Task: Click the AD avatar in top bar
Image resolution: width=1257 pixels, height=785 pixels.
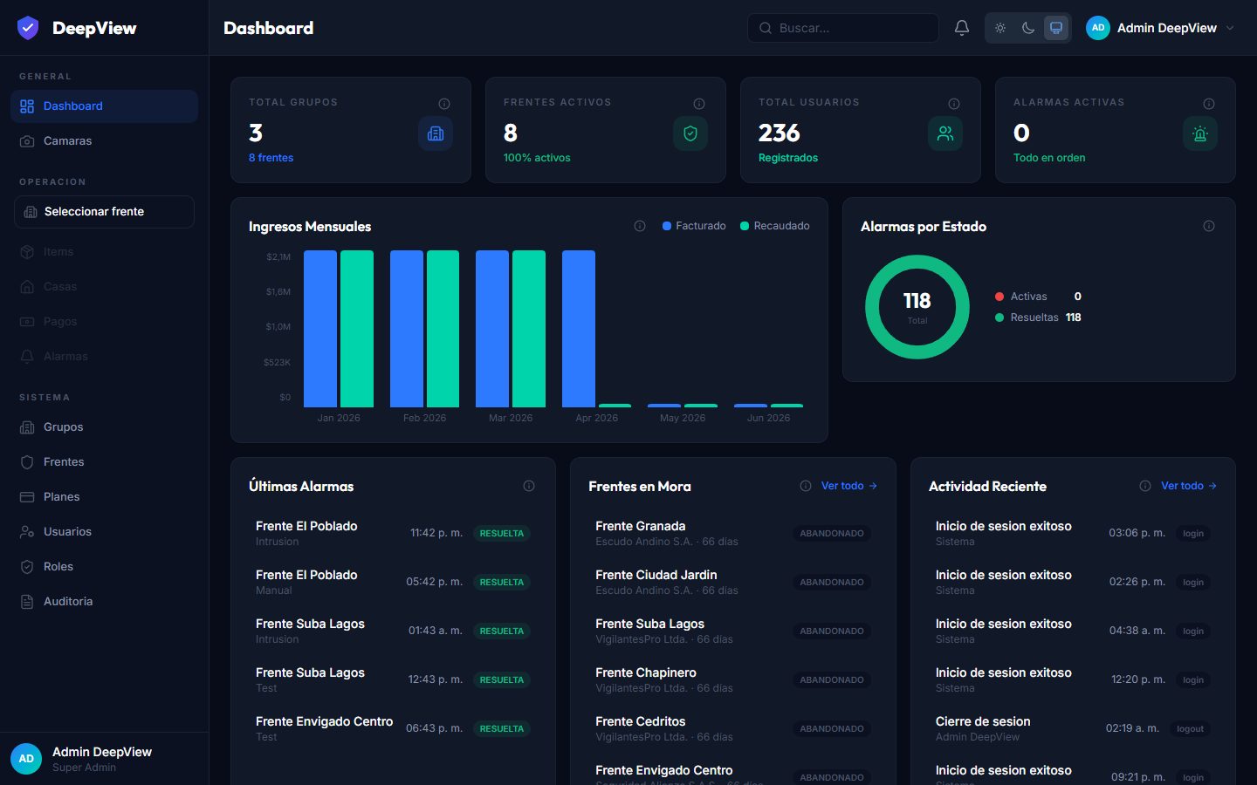Action: click(x=1098, y=28)
